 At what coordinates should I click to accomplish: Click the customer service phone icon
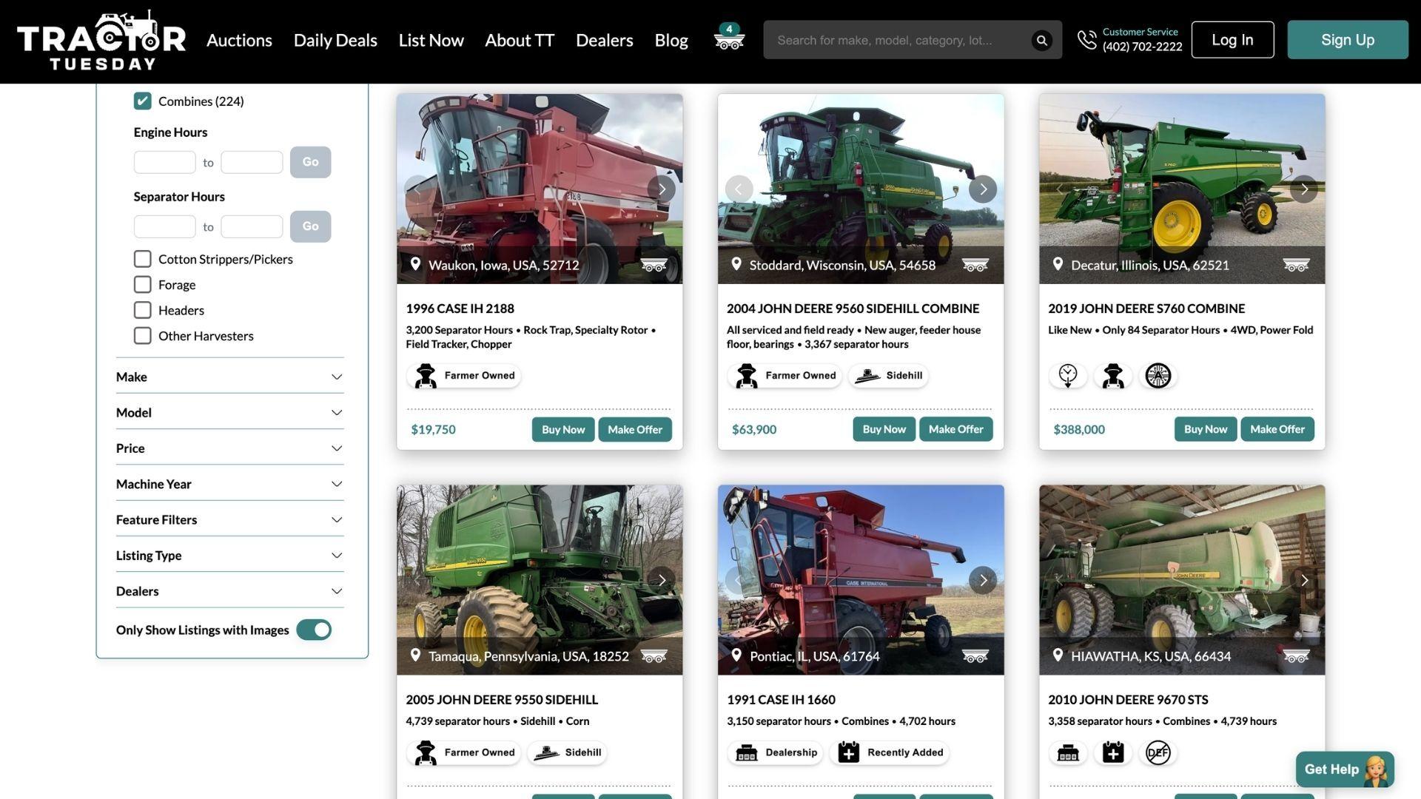[x=1086, y=40]
